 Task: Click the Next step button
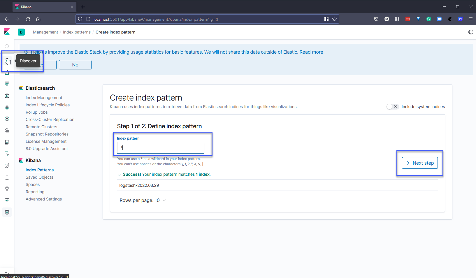(x=420, y=163)
